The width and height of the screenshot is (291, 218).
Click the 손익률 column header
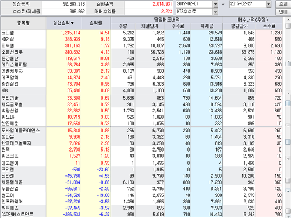[x=96, y=23]
